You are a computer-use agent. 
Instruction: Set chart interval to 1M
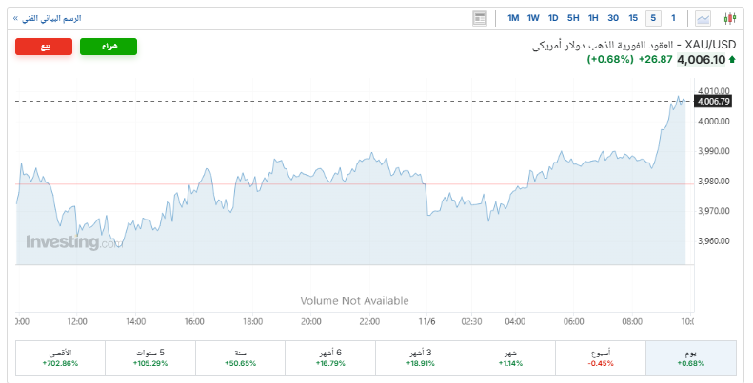coord(513,18)
